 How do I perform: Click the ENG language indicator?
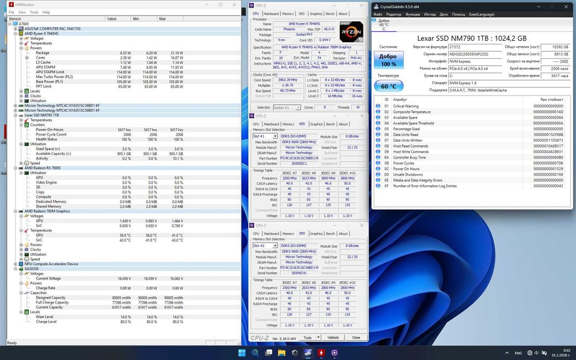click(x=518, y=353)
